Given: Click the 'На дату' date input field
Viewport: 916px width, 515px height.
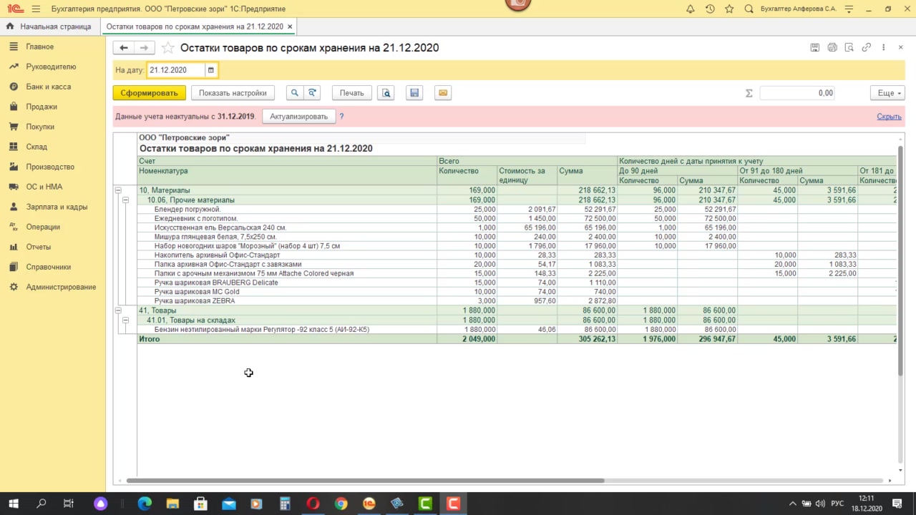Looking at the screenshot, I should point(175,70).
